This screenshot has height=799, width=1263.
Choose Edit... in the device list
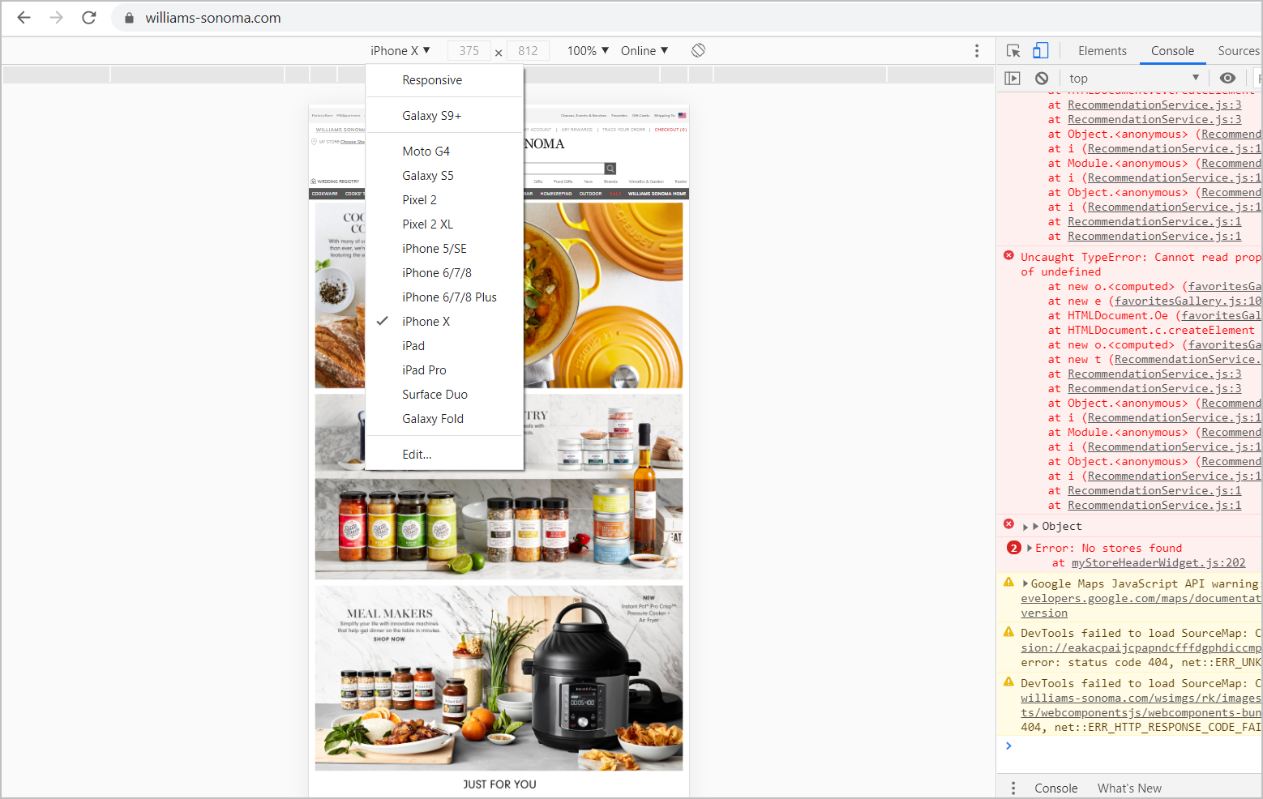point(416,454)
